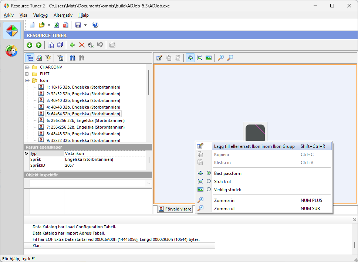
Task: Click the edit icon in viewer toolbar
Action: click(159, 58)
